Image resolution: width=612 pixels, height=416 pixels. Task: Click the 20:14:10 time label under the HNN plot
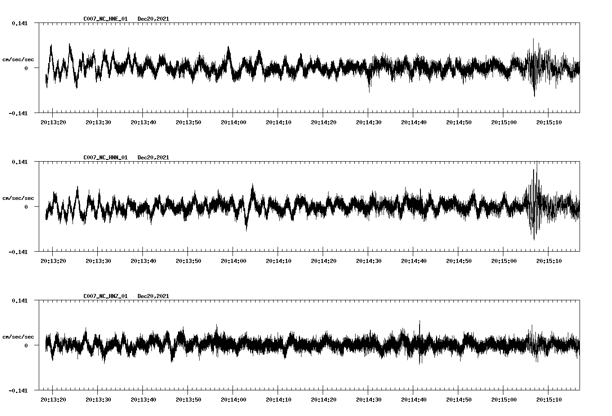[x=279, y=261]
